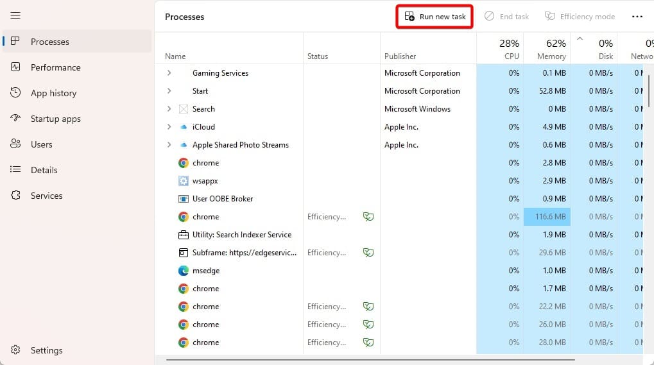Click the Efficiency mode button
Viewport: 654px width, 365px height.
click(580, 17)
